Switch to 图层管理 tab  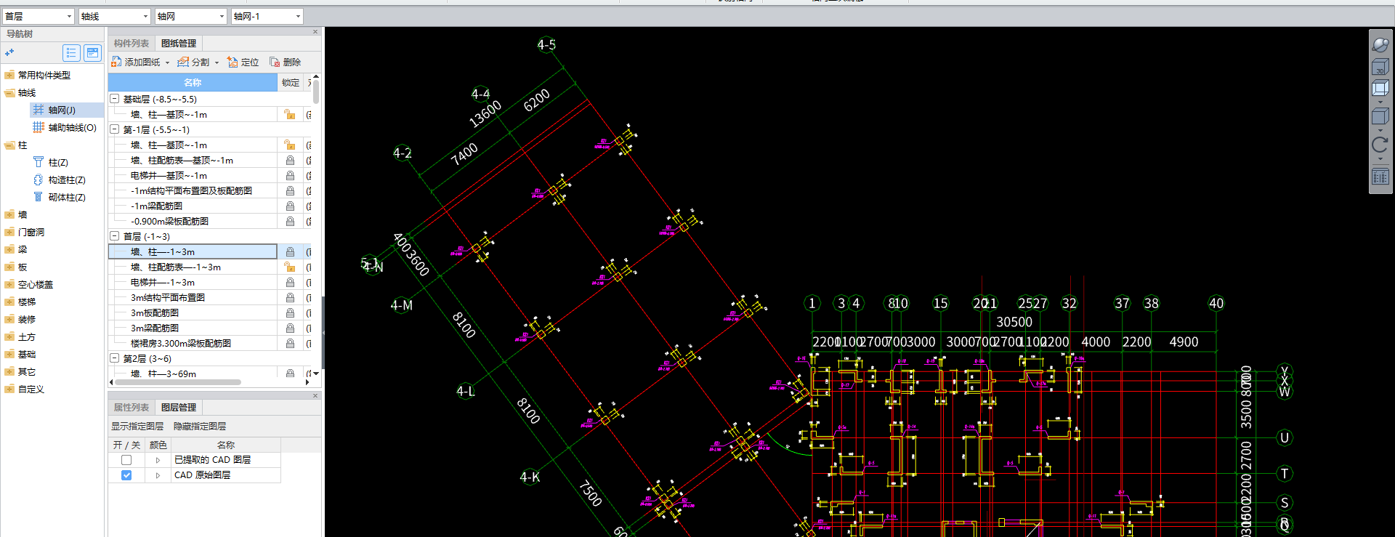click(179, 408)
